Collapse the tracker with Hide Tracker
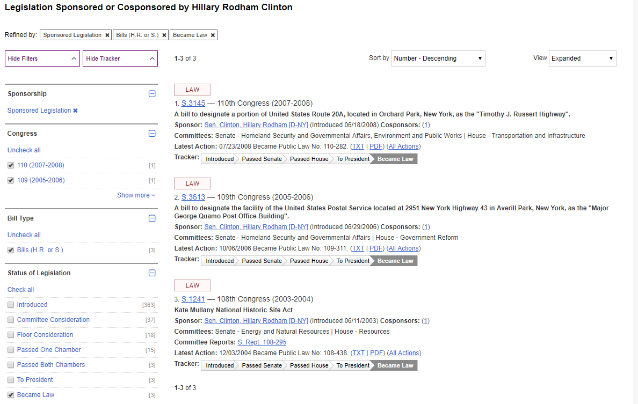 [120, 58]
